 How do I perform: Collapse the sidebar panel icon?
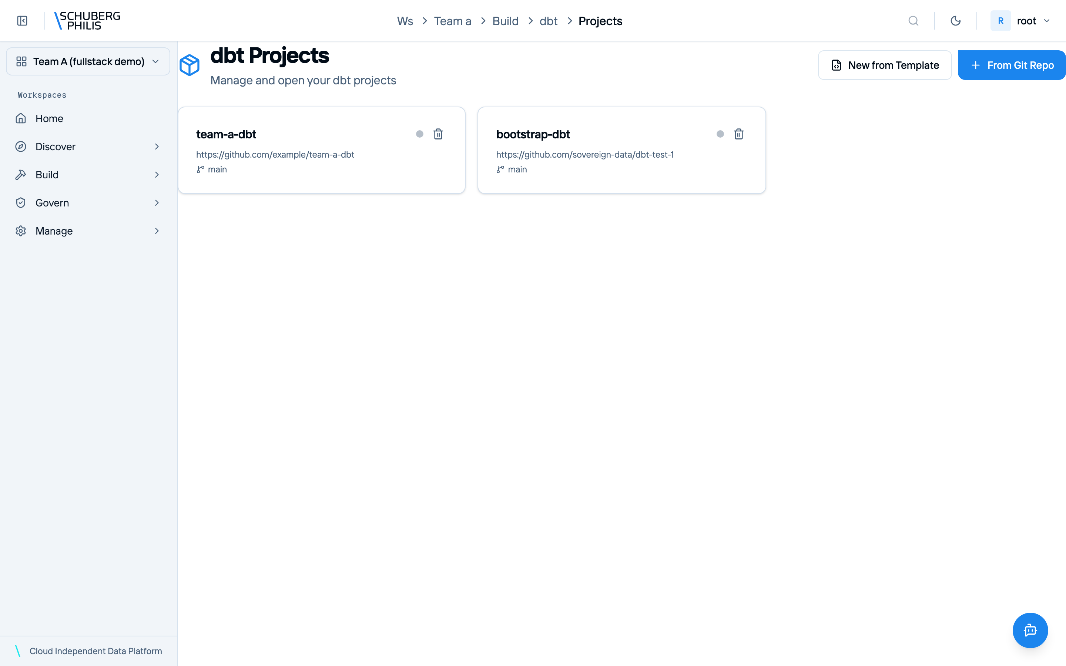click(22, 21)
